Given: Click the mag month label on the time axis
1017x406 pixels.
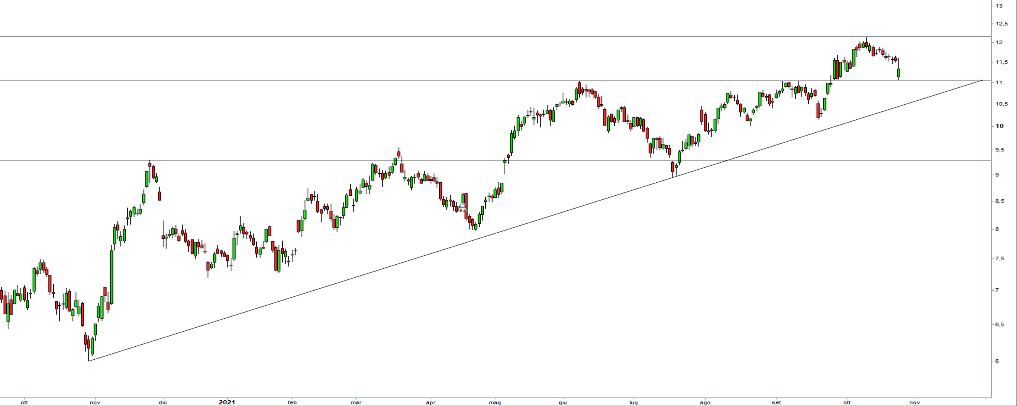Looking at the screenshot, I should (495, 403).
